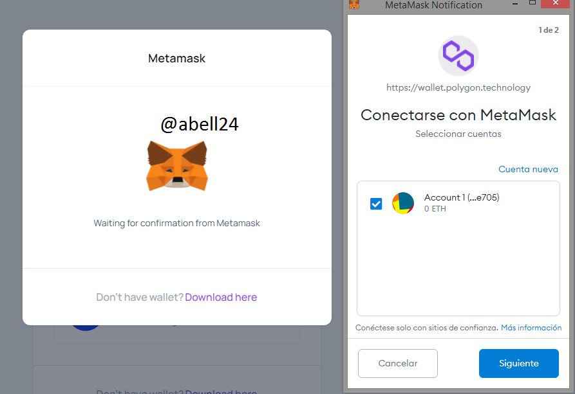Click the 'Conectarse con MetaMask' heading
Viewport: 575px width, 394px height.
coord(458,115)
